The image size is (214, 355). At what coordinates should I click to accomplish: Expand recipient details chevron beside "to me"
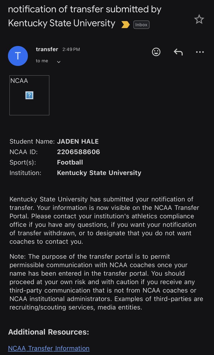point(59,62)
